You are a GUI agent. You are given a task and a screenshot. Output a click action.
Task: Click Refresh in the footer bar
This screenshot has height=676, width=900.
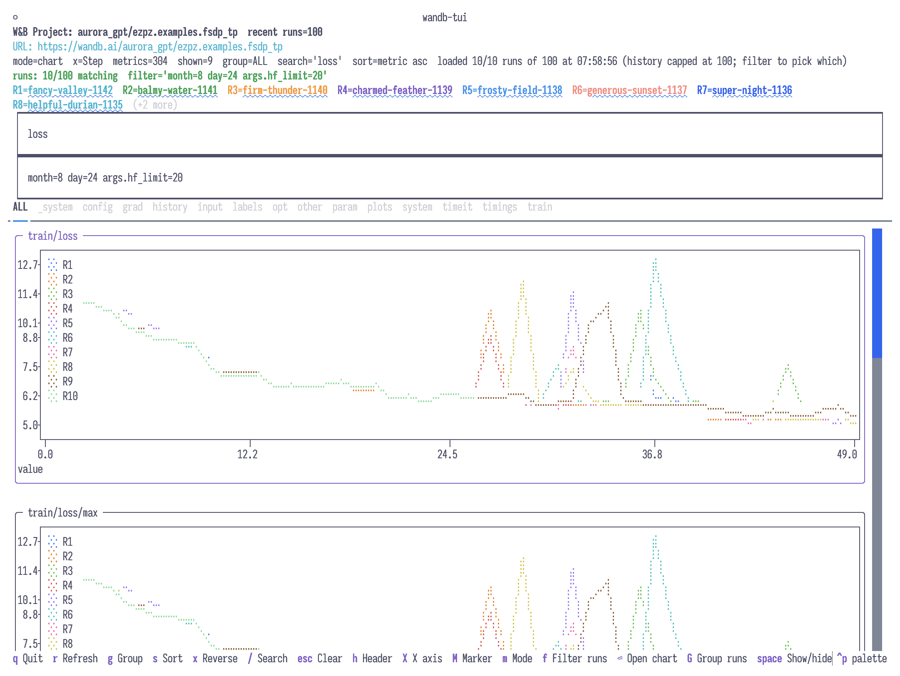pyautogui.click(x=75, y=659)
